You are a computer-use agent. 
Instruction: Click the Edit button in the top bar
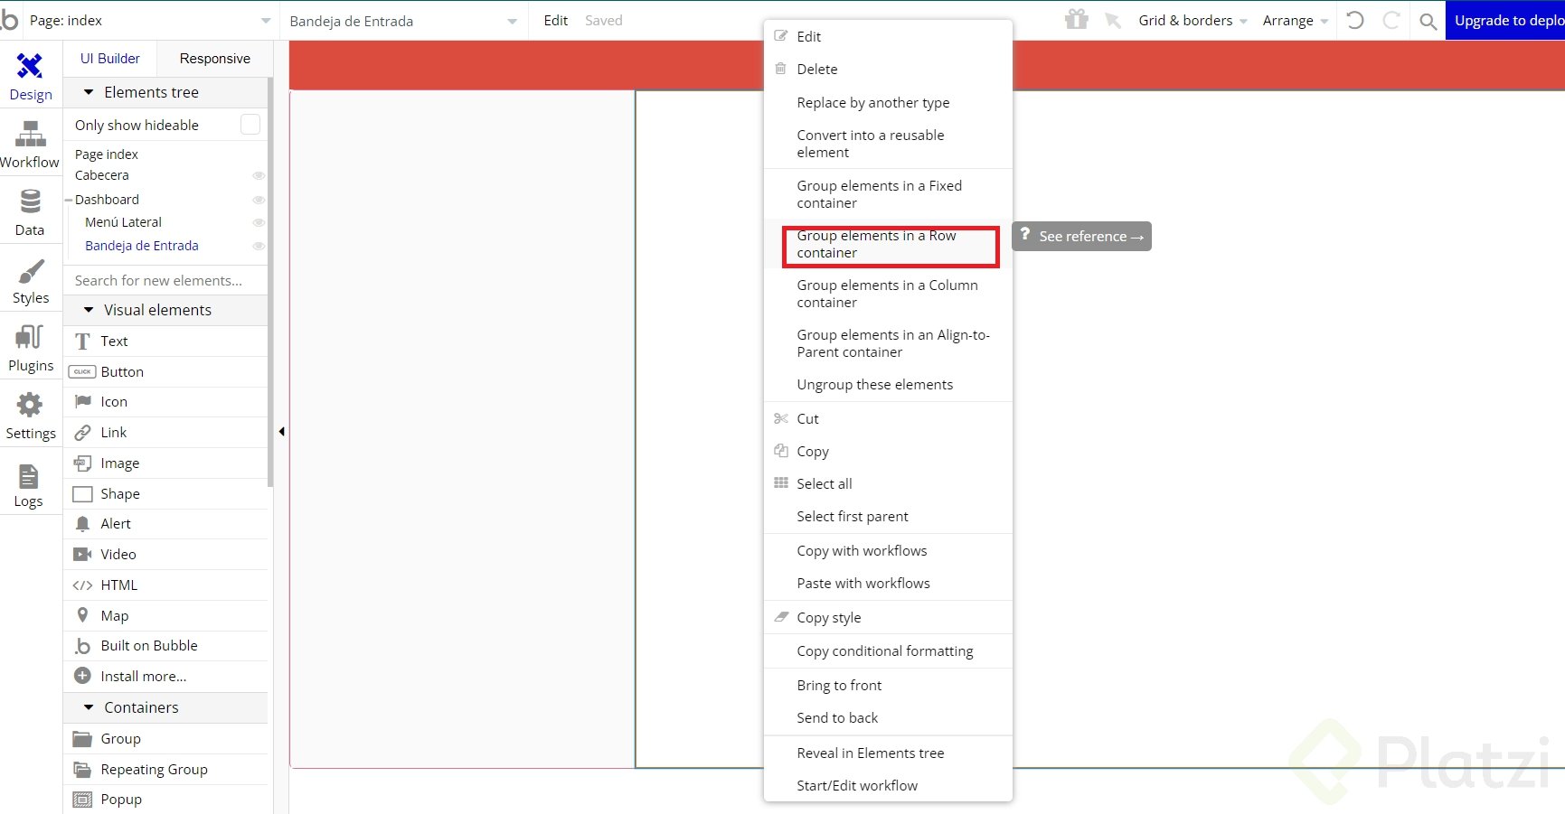click(556, 21)
